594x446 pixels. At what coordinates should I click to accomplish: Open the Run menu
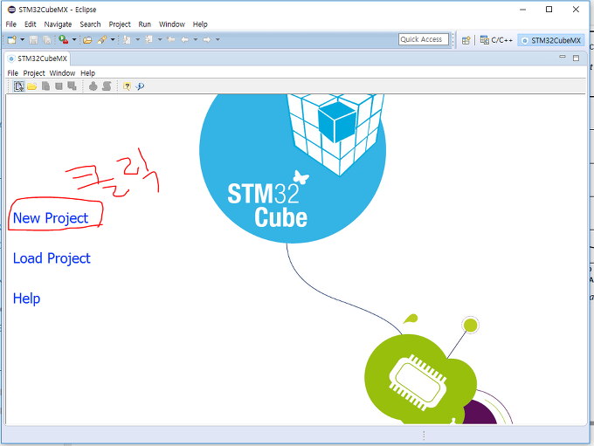tap(145, 24)
